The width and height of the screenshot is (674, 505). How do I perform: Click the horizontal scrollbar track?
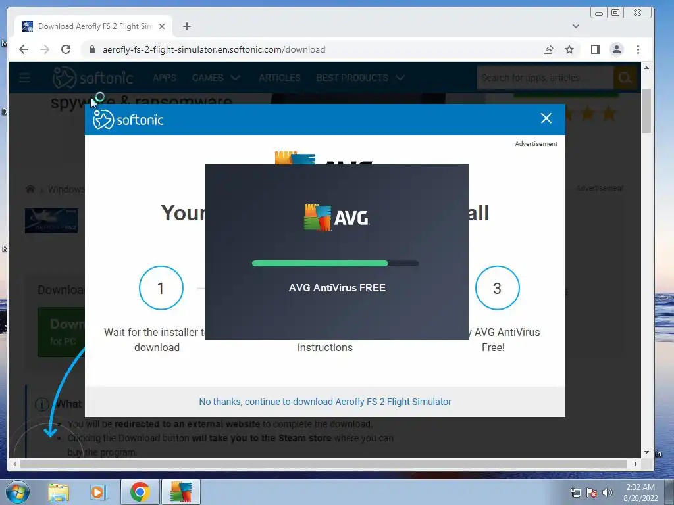click(x=324, y=464)
